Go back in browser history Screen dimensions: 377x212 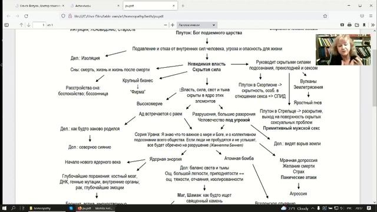click(9, 16)
